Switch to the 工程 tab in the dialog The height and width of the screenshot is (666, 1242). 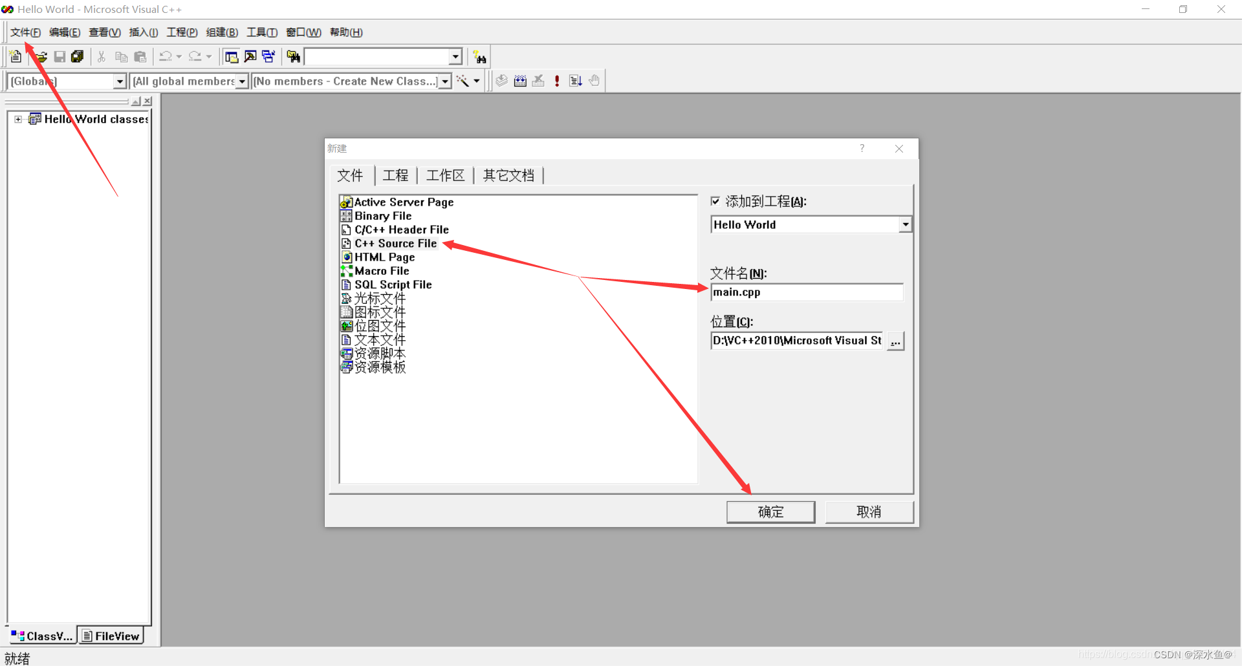[396, 175]
